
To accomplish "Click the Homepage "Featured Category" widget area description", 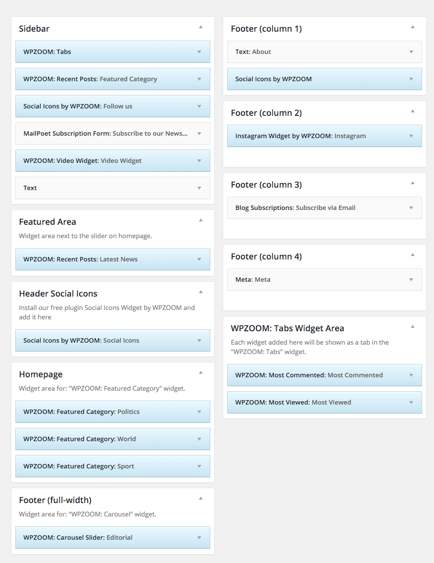I will [x=102, y=389].
